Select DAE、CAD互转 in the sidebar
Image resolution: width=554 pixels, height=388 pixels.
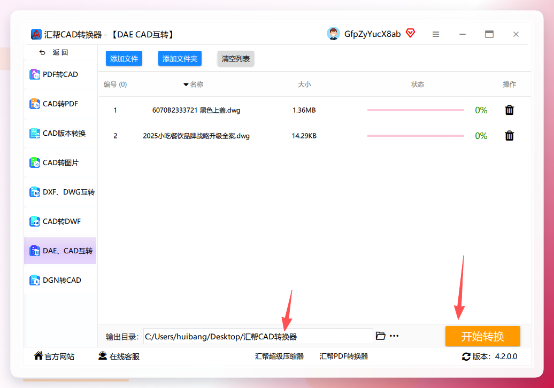click(60, 251)
